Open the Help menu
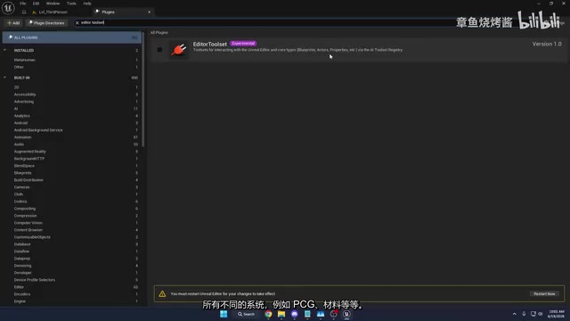This screenshot has height=321, width=570. [87, 4]
